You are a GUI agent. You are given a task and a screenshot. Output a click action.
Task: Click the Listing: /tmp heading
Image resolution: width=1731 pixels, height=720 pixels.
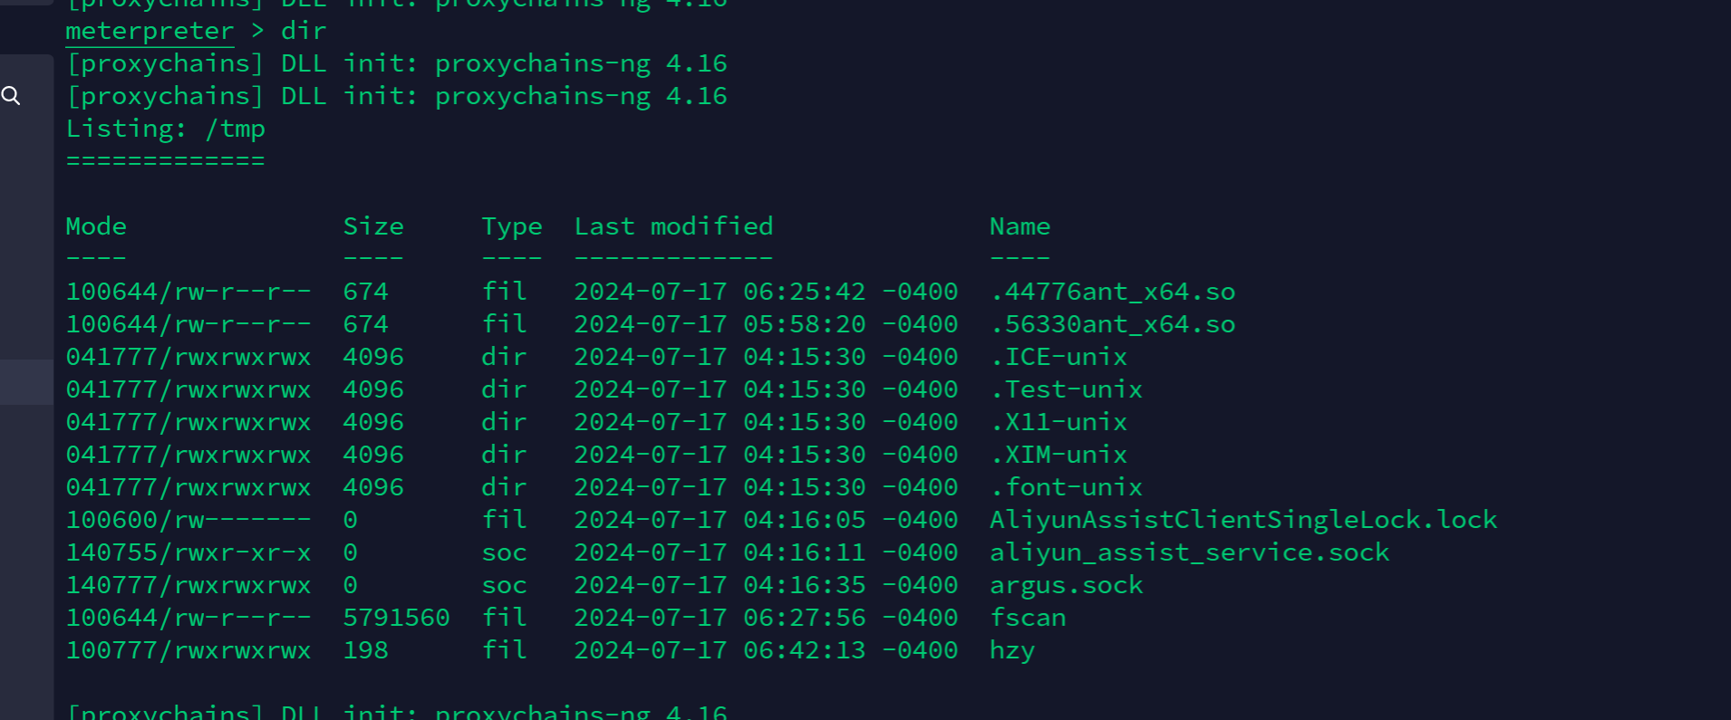[165, 129]
